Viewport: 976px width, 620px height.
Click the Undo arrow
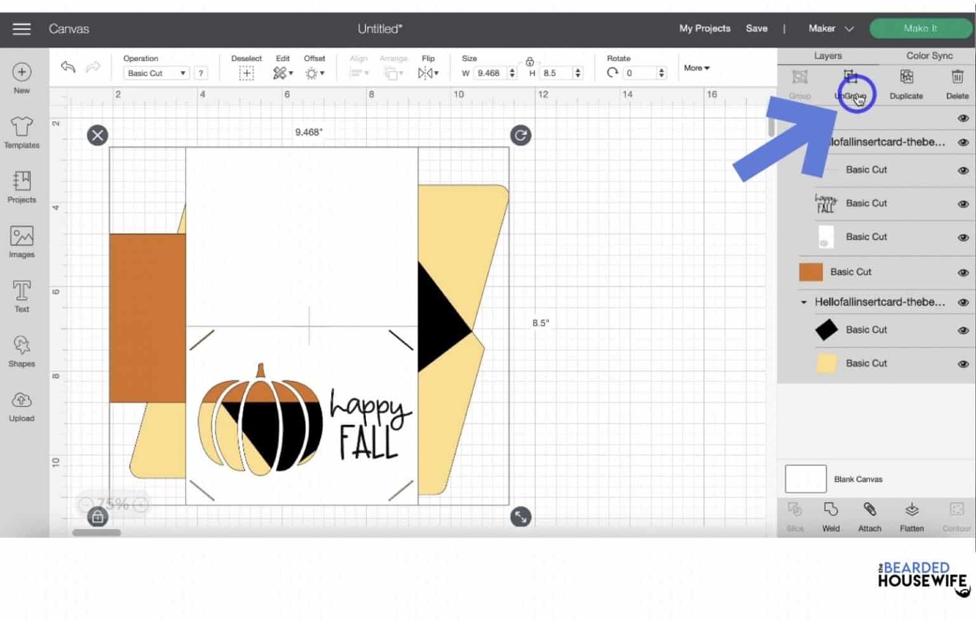click(68, 67)
